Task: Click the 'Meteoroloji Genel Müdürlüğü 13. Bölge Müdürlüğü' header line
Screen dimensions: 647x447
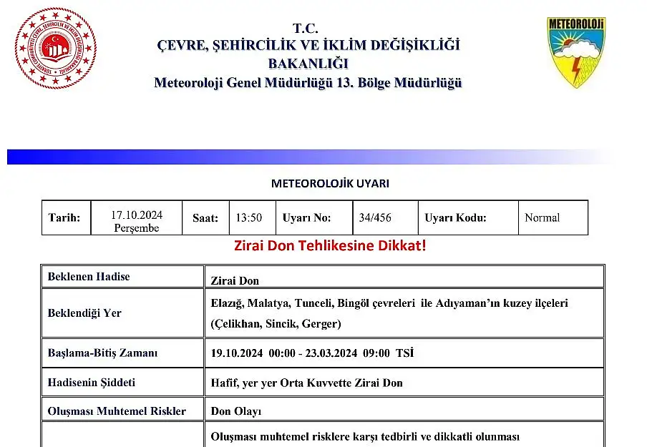Action: click(x=308, y=83)
